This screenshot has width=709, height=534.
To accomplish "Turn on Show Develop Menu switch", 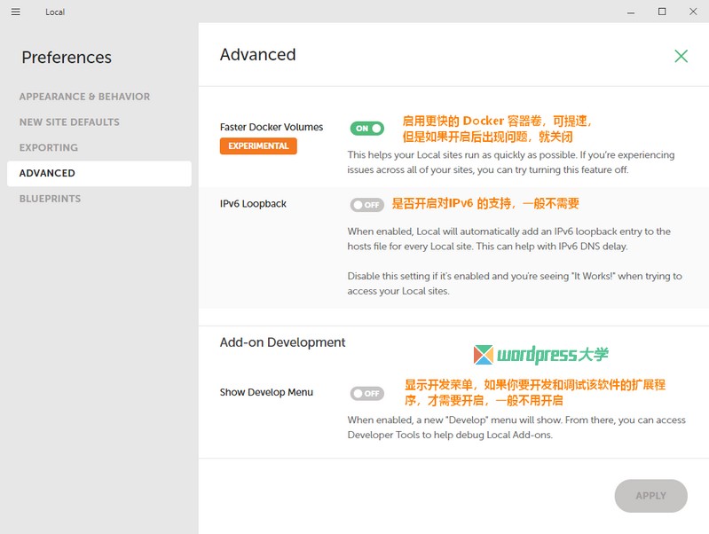I will click(x=367, y=393).
